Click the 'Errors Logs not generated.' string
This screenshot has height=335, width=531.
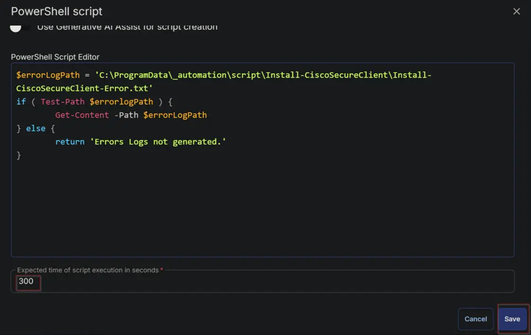pos(158,142)
